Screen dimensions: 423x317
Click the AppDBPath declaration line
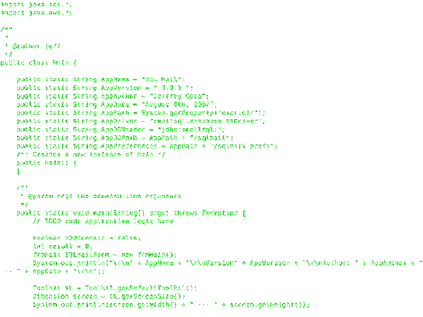125,138
